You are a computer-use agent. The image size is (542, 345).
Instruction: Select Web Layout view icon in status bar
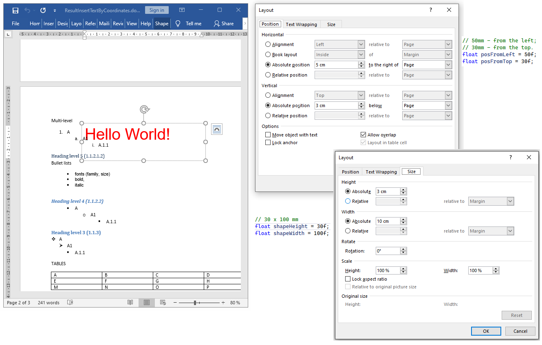163,303
